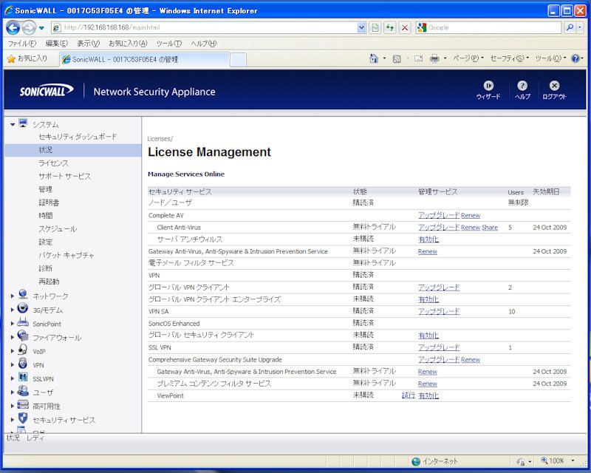Screen dimensions: 591x473
Task: Select セキュリティ ダッシュボード in sidebar
Action: pyautogui.click(x=78, y=137)
